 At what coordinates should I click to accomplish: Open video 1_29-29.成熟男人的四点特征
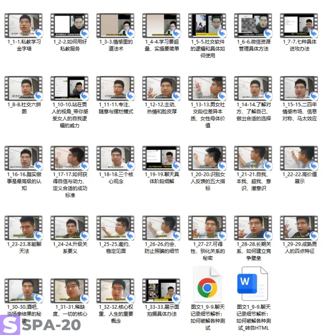coord(299,228)
